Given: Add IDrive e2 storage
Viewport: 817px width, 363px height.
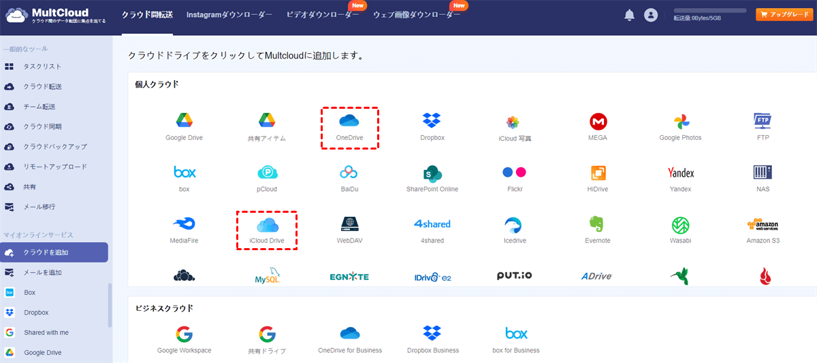Looking at the screenshot, I should click(432, 277).
